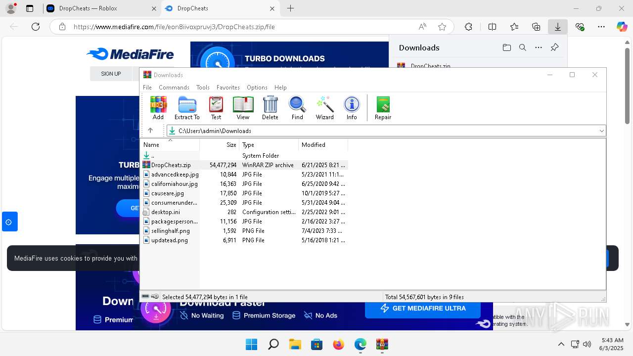Select advancedkeep.jpg in the file list
This screenshot has width=633, height=356.
coord(245,175)
